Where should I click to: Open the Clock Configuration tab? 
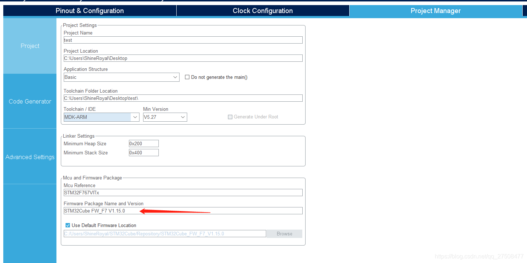(263, 11)
